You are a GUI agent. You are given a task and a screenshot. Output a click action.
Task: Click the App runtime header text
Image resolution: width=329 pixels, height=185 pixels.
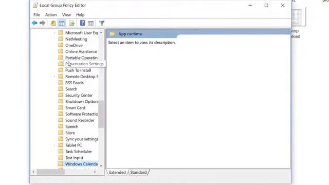click(x=130, y=34)
